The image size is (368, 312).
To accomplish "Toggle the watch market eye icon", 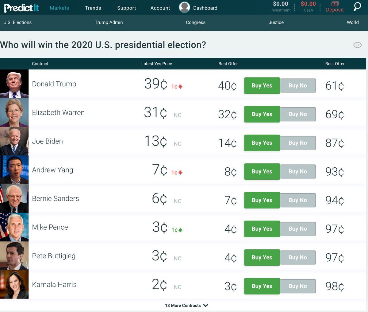I will click(357, 45).
